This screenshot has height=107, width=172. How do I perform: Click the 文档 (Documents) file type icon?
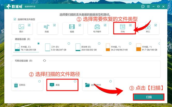point(123,27)
